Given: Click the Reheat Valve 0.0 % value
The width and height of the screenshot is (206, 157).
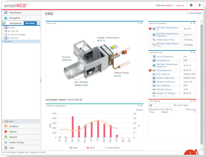Looking at the screenshot, I should tap(117, 76).
